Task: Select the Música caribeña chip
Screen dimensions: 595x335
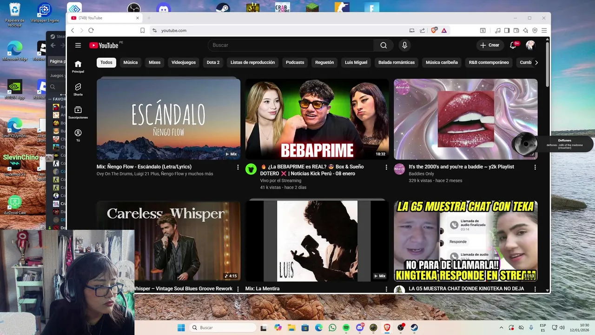Action: pyautogui.click(x=442, y=62)
